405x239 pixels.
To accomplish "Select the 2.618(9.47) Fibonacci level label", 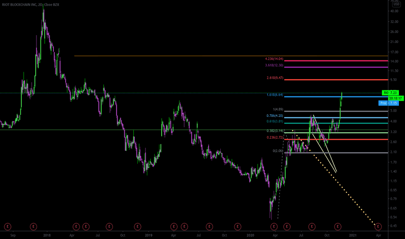I will [275, 78].
